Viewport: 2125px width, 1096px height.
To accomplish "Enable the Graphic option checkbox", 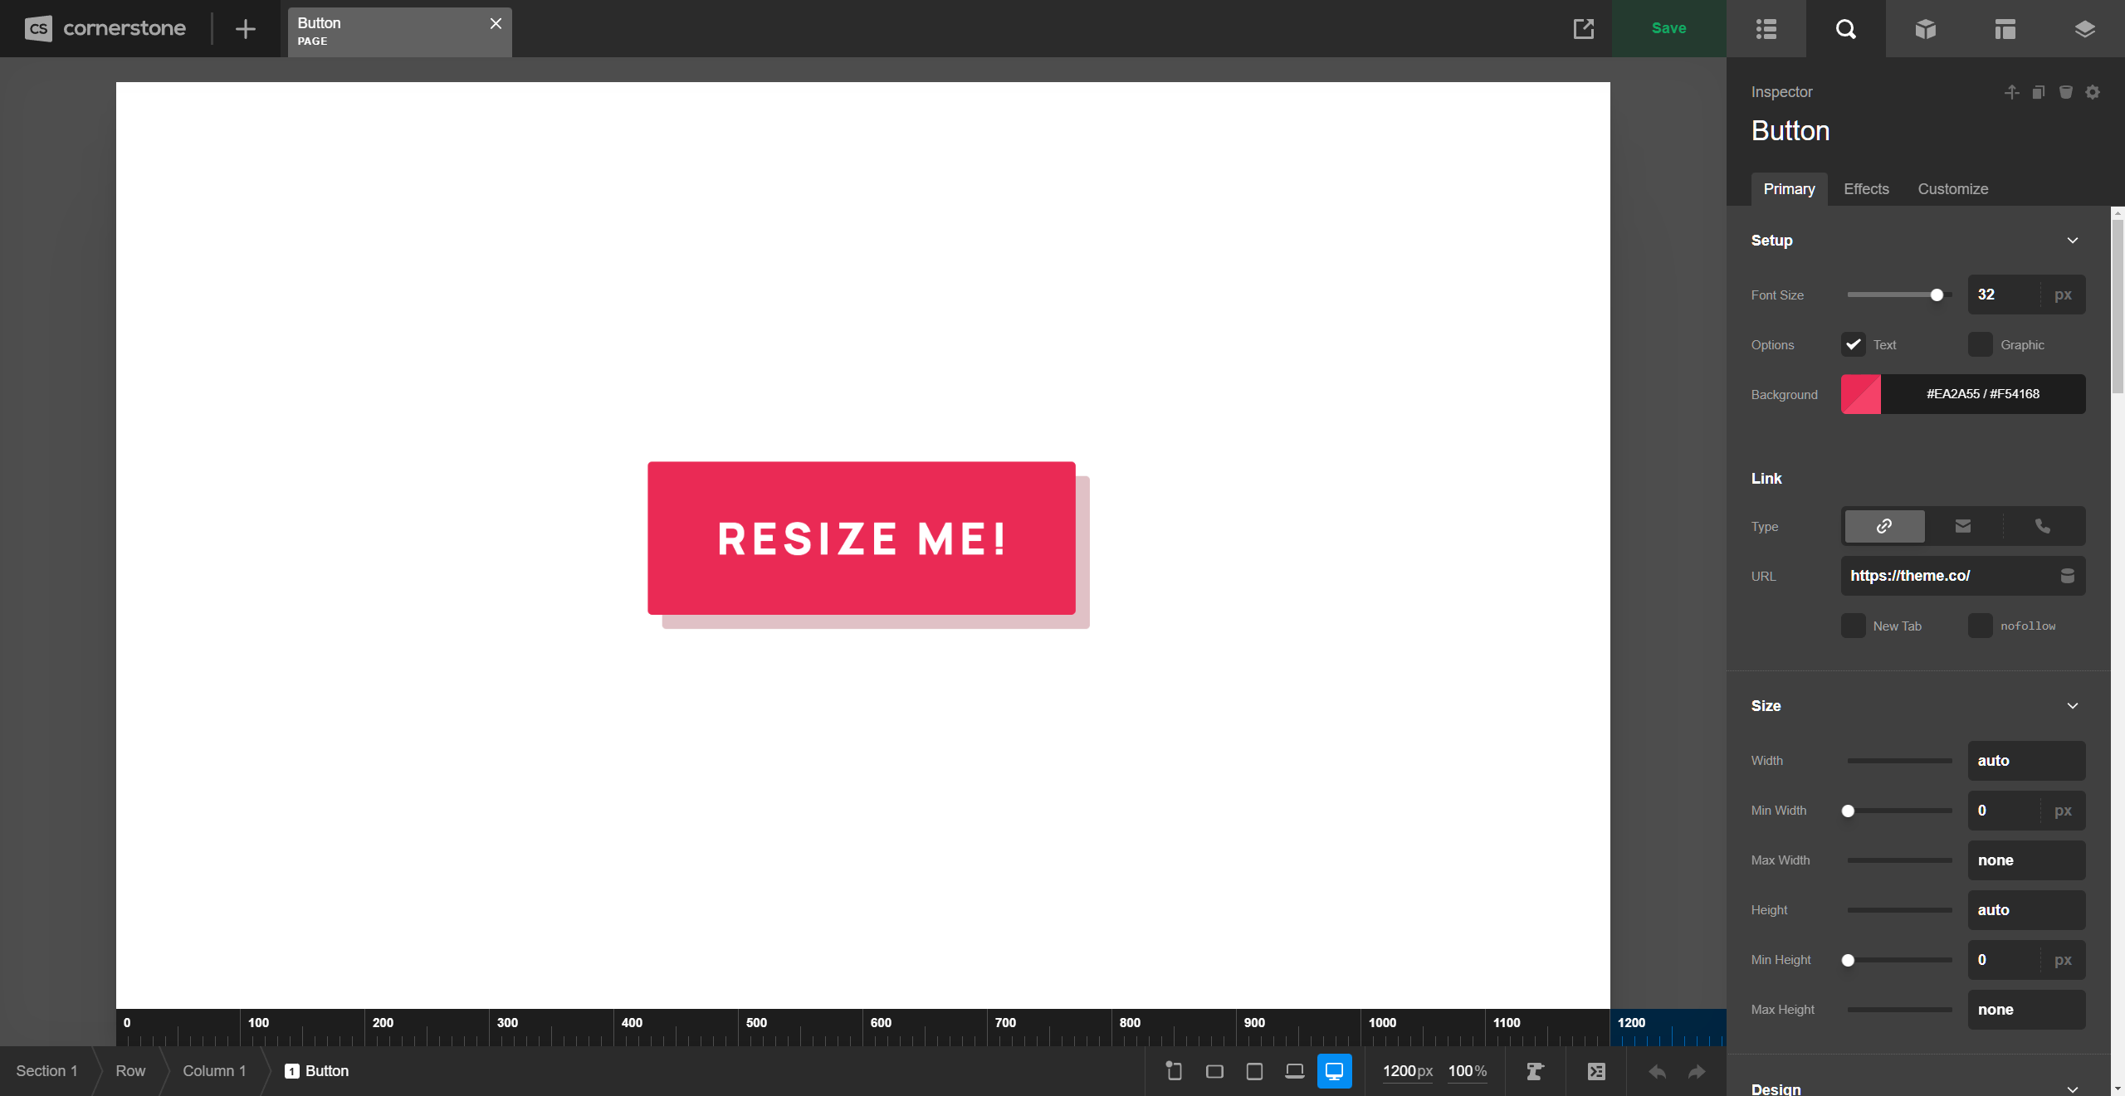I will [x=1981, y=344].
